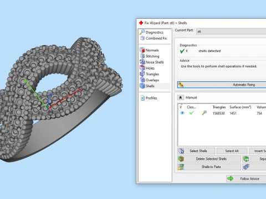Click the Select All button
The height and width of the screenshot is (199, 266).
(232, 151)
